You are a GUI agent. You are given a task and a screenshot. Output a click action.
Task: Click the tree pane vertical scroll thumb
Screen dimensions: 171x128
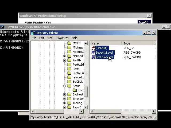tap(86, 92)
